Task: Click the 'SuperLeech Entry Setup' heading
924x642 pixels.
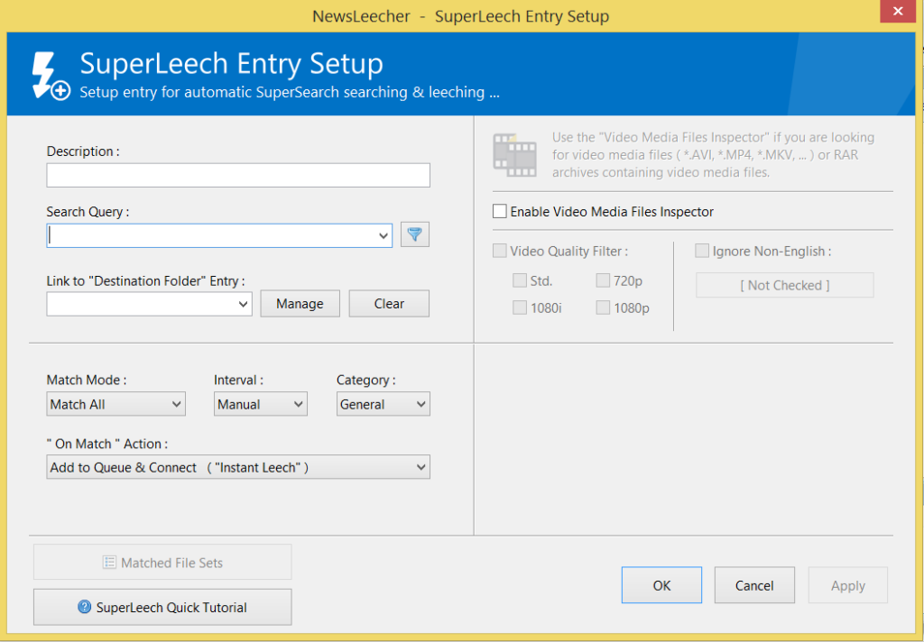Action: pyautogui.click(x=232, y=64)
